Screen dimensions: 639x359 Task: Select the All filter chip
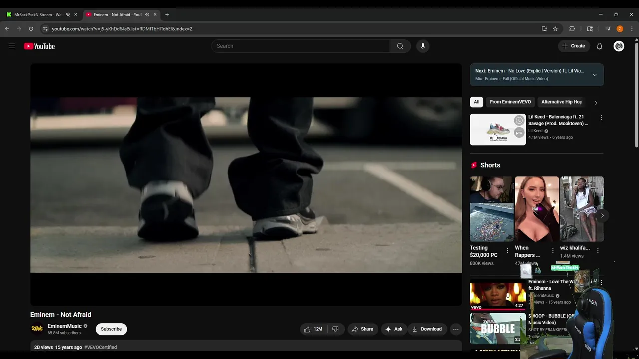[476, 102]
